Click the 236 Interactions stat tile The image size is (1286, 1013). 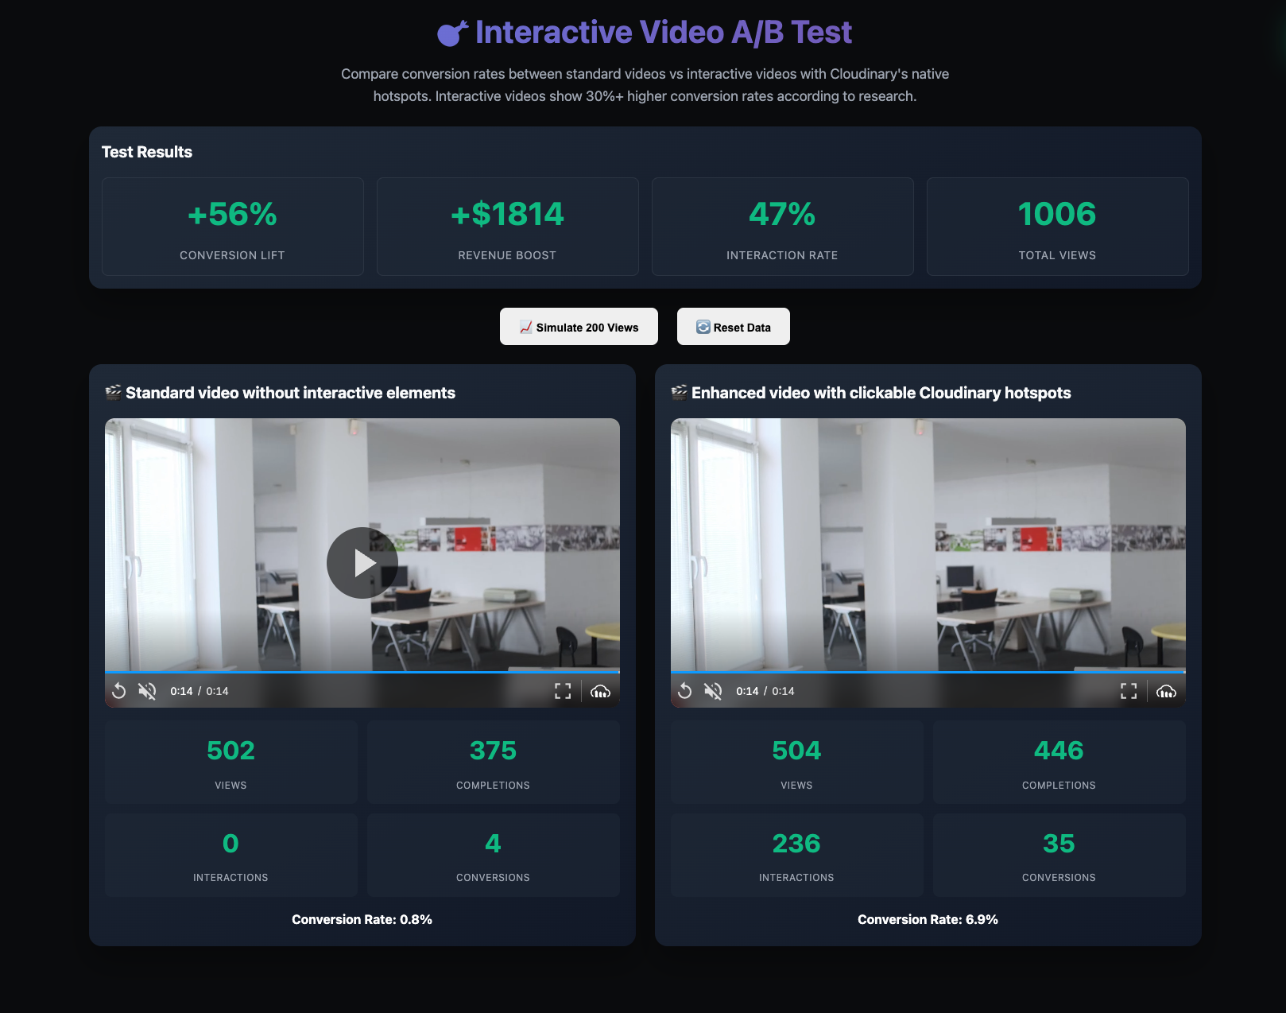click(796, 856)
